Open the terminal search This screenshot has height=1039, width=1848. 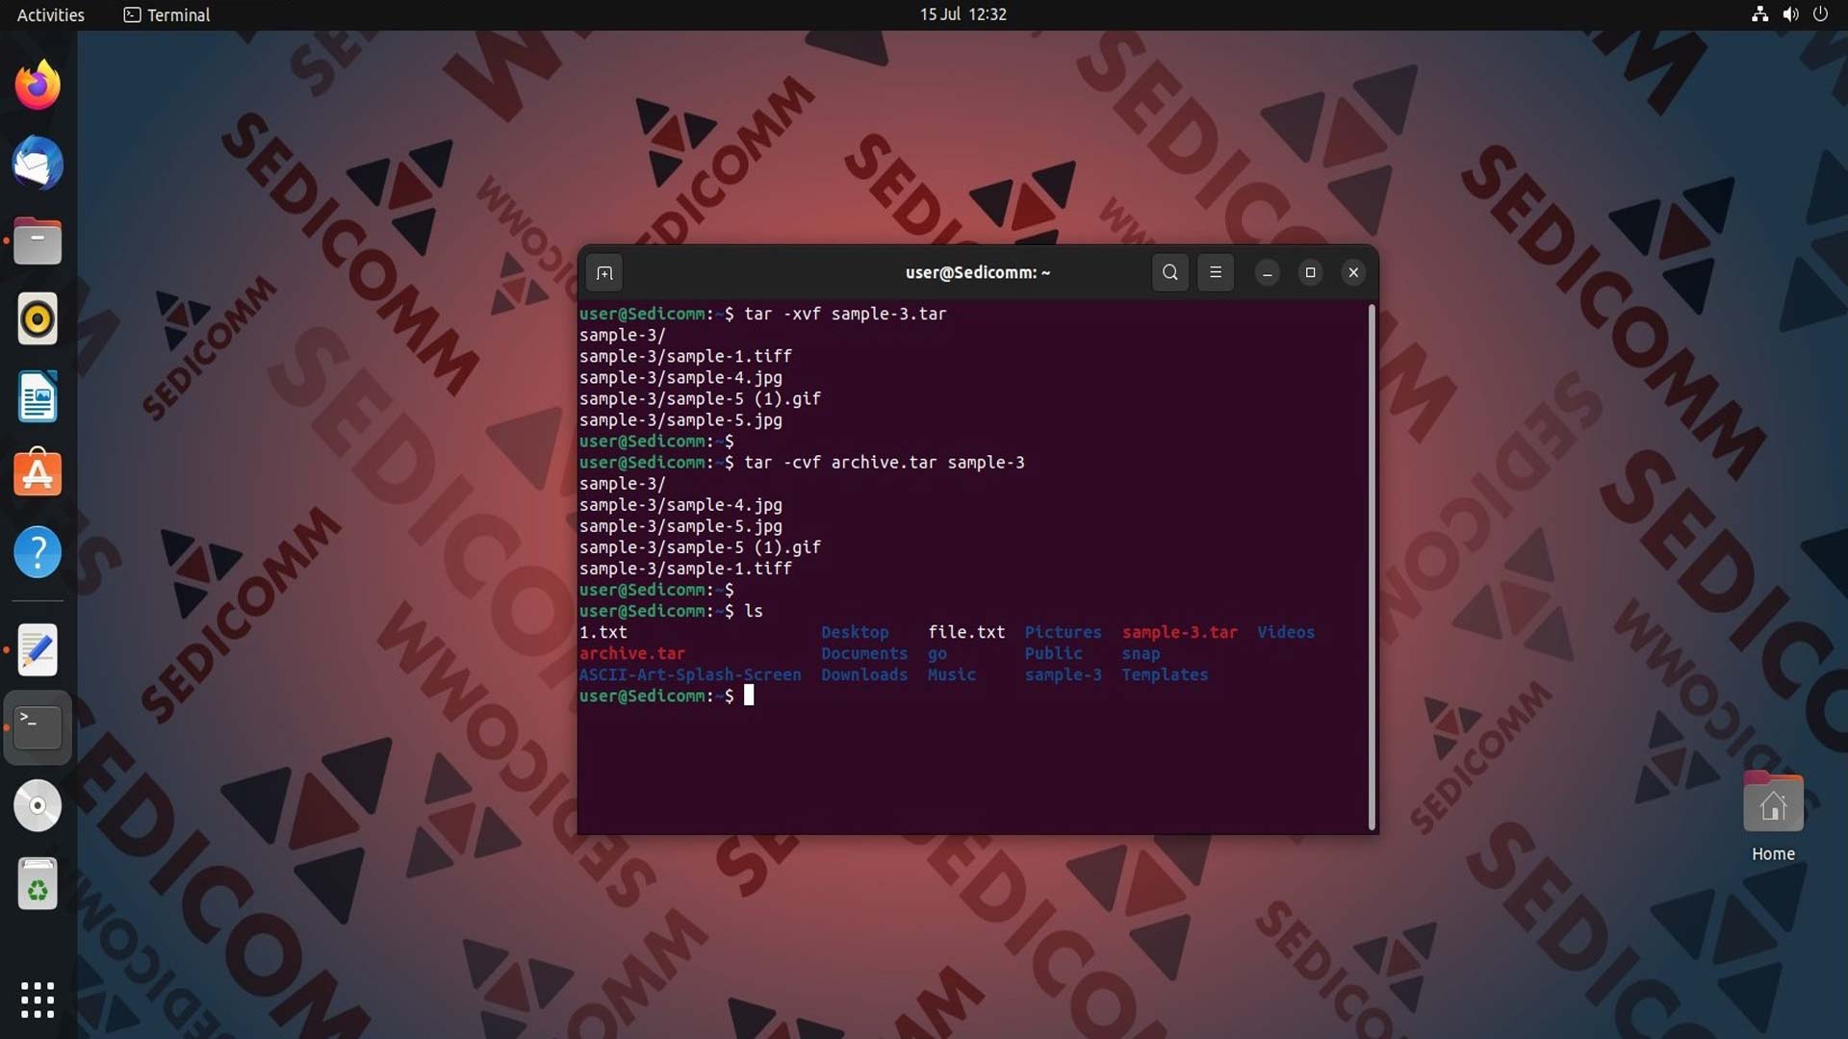click(1169, 272)
